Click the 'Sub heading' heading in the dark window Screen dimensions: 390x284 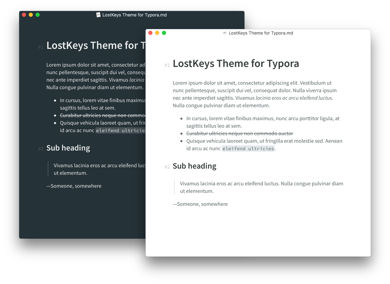[68, 148]
